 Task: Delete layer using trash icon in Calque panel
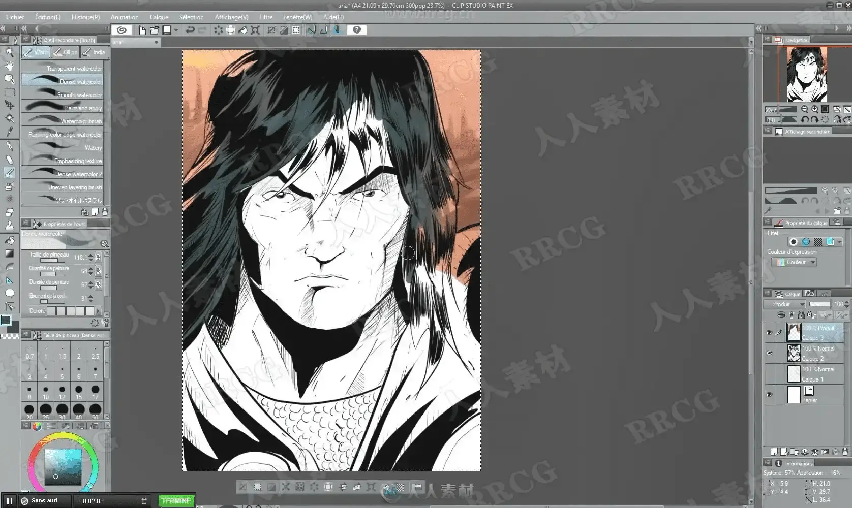[x=845, y=452]
